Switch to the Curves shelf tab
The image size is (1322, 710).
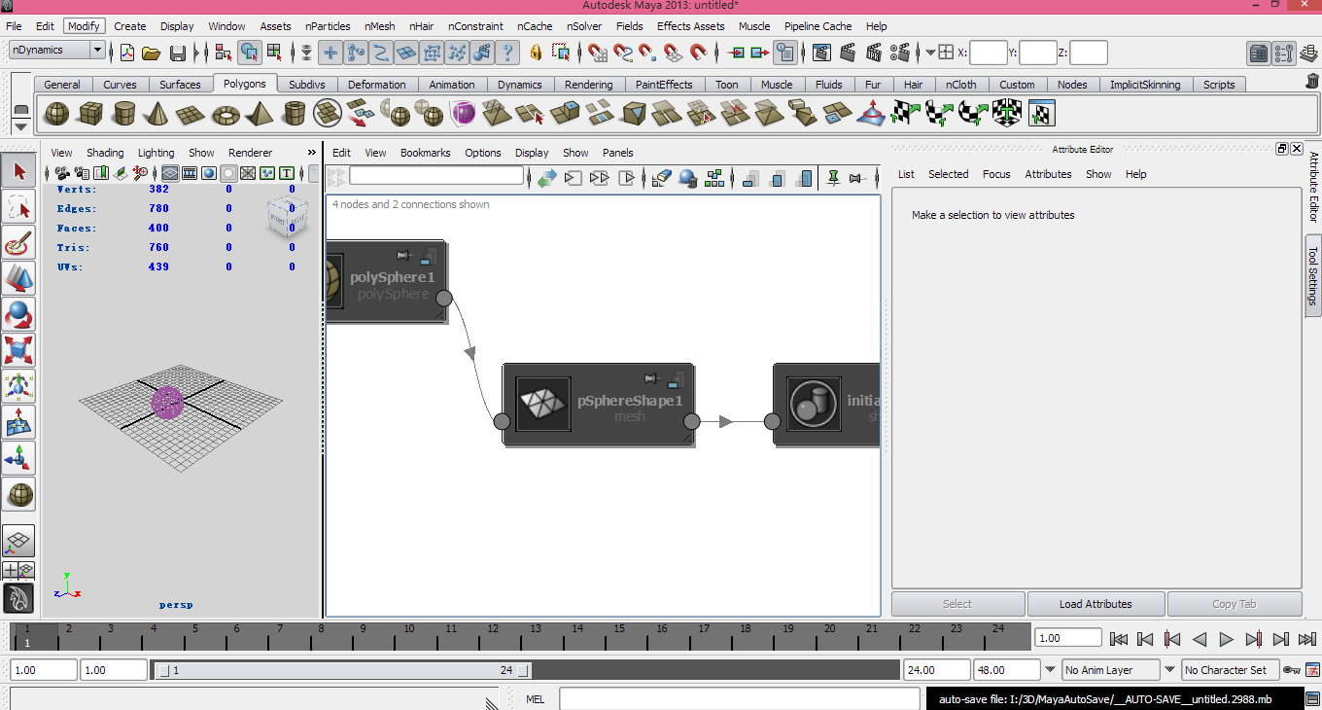120,85
